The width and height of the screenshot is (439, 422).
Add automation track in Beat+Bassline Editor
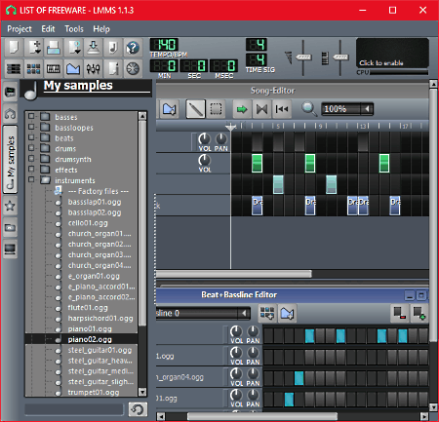pos(287,313)
